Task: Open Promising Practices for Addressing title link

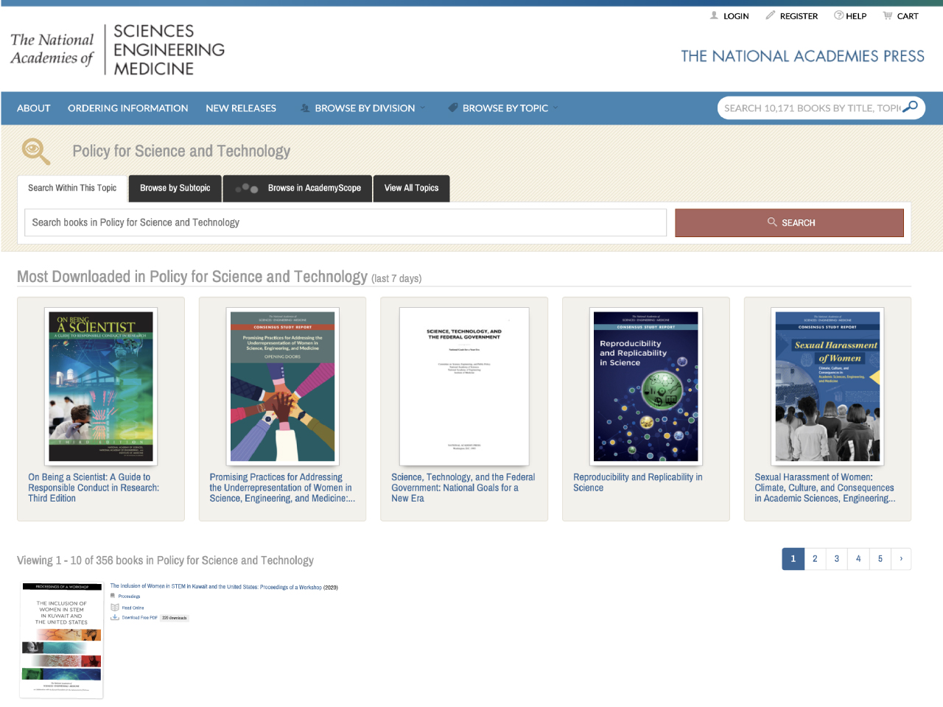Action: 282,488
